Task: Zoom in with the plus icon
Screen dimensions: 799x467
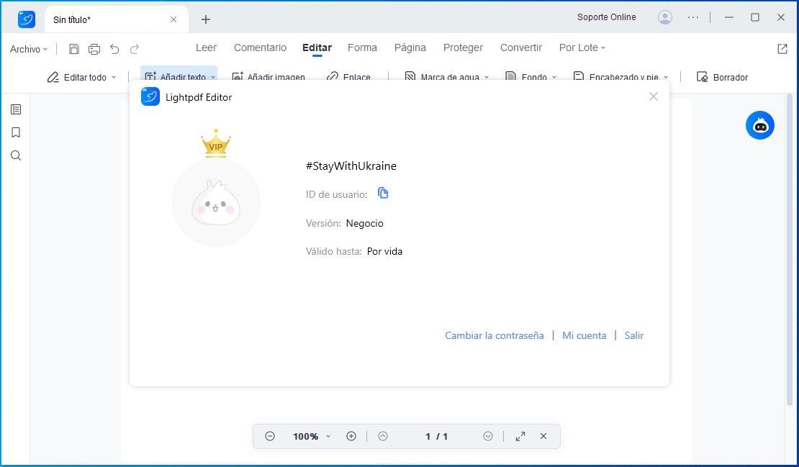Action: tap(351, 437)
